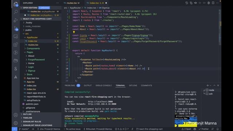
Task: Open Explorer's more actions ellipsis
Action: [x=58, y=3]
